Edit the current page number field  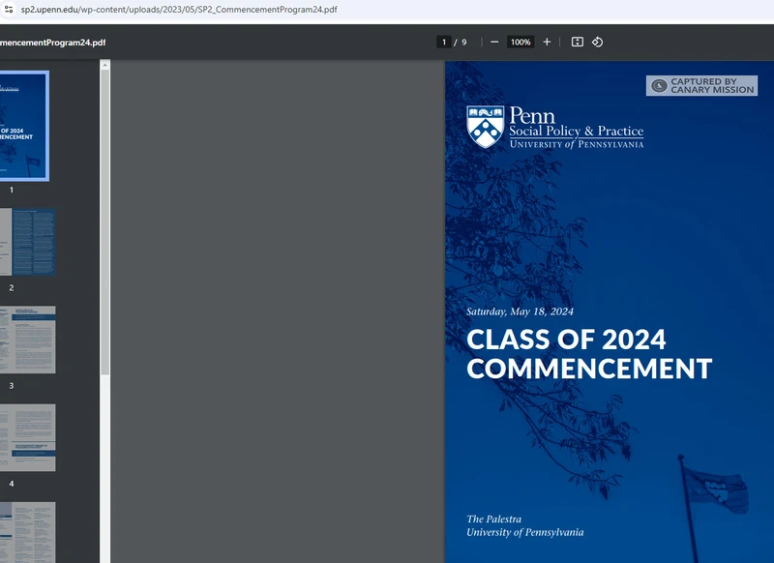(x=444, y=42)
